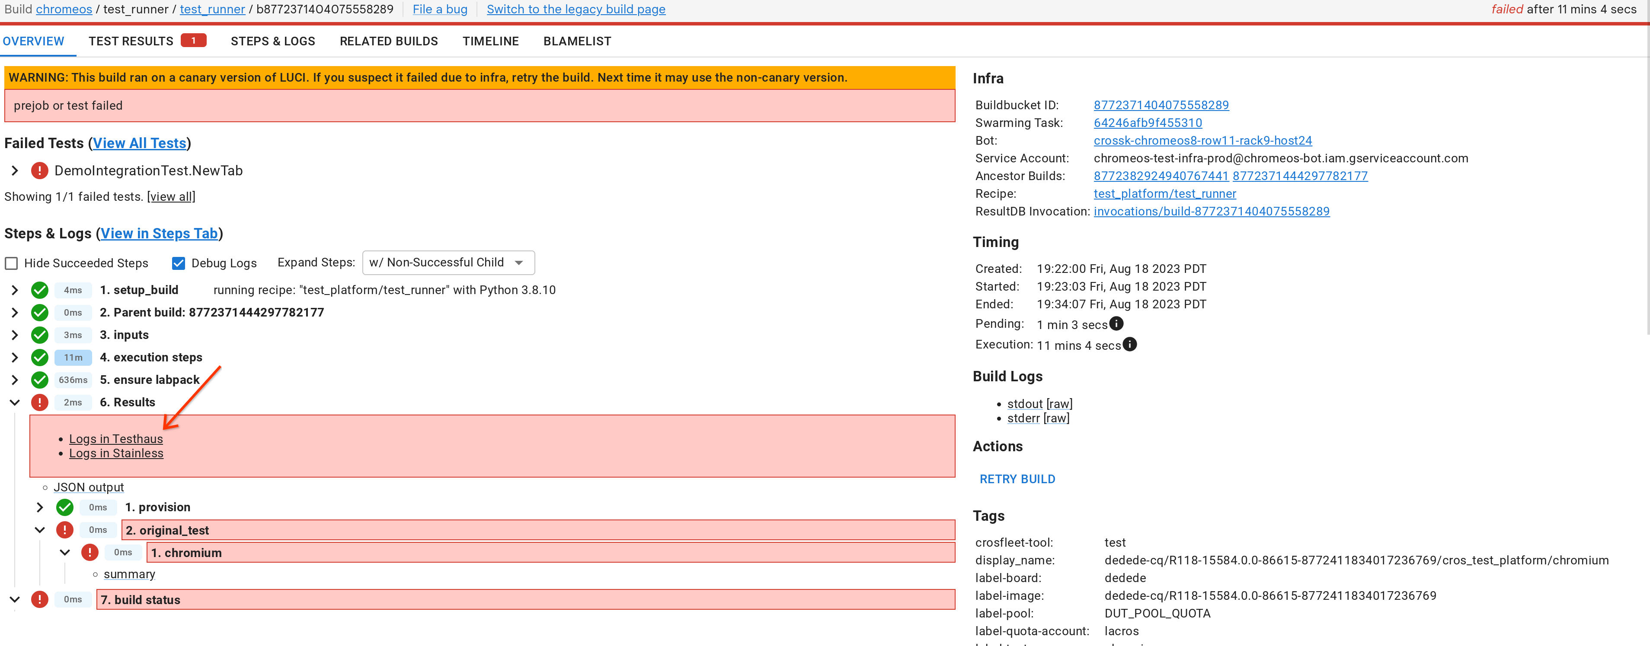Open the Logs in Testhaus link
The height and width of the screenshot is (646, 1650).
click(x=116, y=440)
